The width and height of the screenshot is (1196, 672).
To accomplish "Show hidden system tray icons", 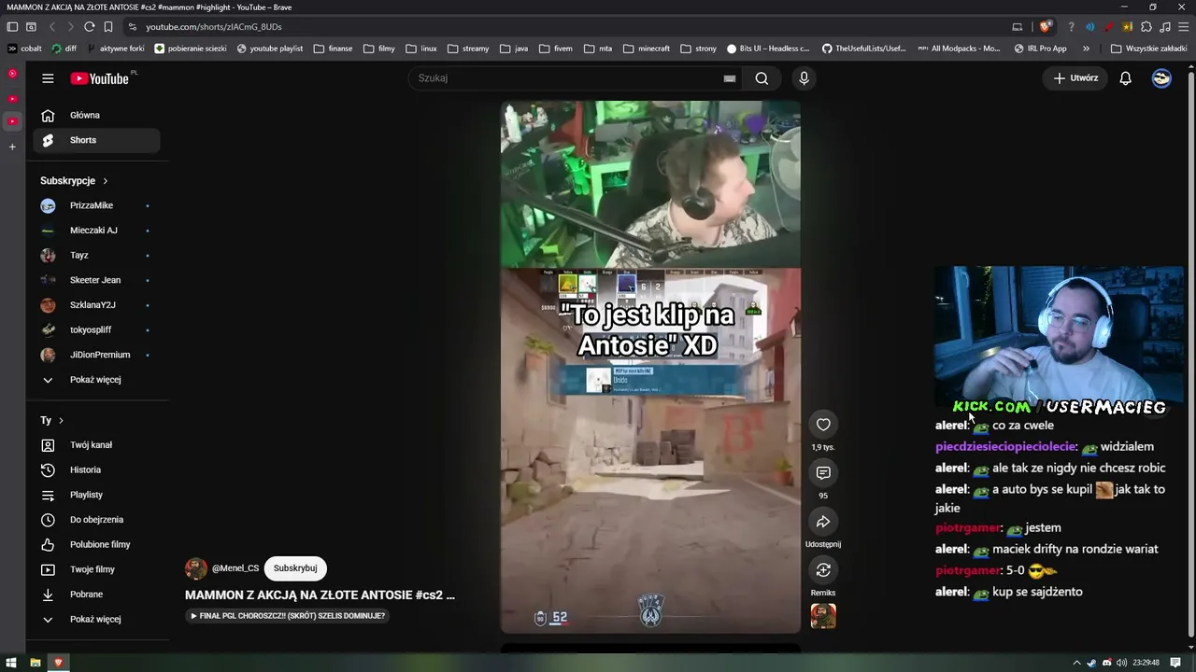I will point(1076,663).
